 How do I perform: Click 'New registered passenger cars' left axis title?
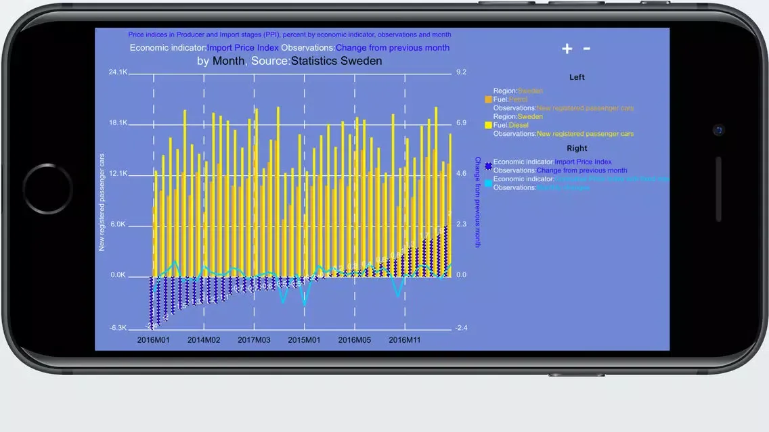click(102, 202)
